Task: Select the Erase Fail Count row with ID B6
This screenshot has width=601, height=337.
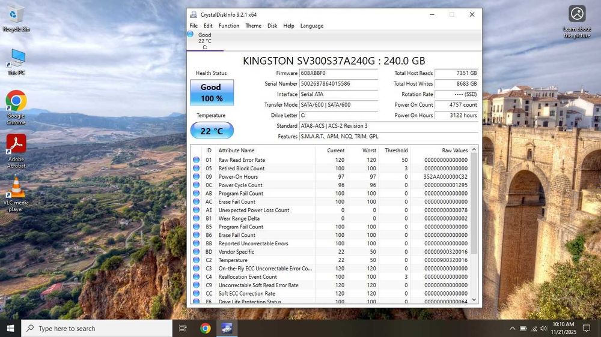Action: (x=331, y=235)
